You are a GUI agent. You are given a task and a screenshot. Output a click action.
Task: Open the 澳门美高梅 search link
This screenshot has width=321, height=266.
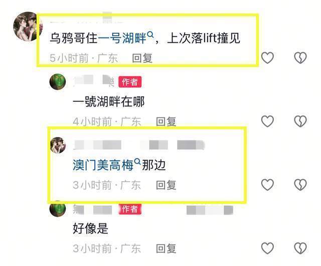pos(107,165)
